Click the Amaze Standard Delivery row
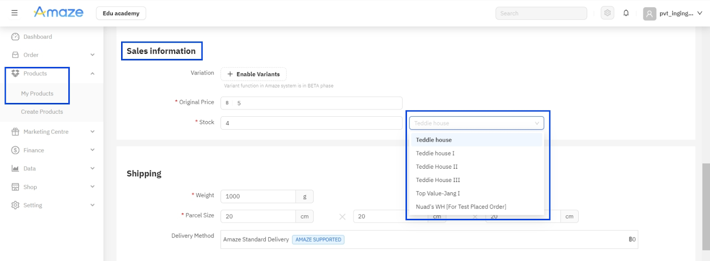Image resolution: width=710 pixels, height=261 pixels. point(429,239)
